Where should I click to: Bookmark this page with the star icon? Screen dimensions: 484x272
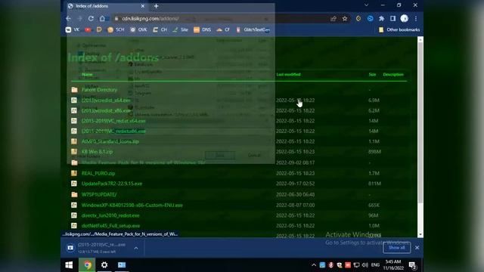[345, 19]
